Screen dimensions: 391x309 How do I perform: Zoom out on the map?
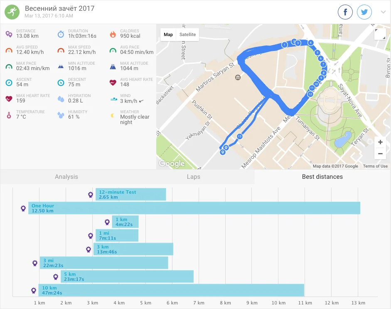[x=380, y=154]
